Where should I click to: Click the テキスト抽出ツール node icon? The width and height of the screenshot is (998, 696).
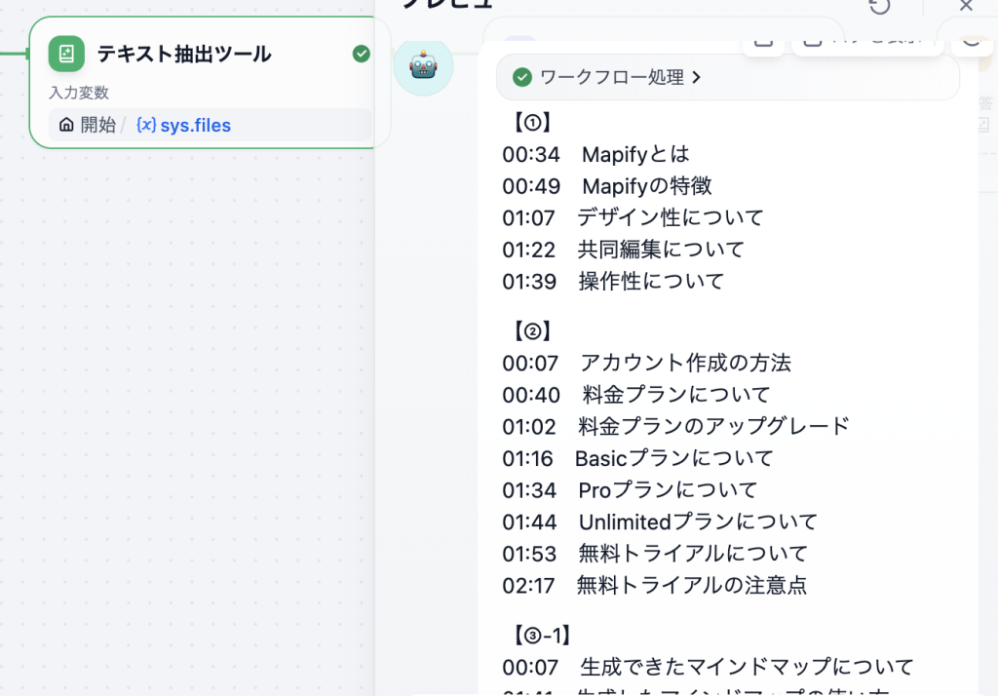pyautogui.click(x=66, y=54)
